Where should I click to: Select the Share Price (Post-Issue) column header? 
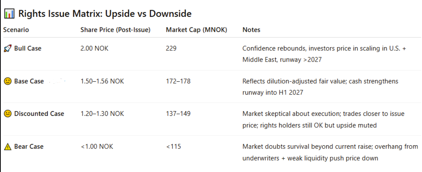point(115,29)
